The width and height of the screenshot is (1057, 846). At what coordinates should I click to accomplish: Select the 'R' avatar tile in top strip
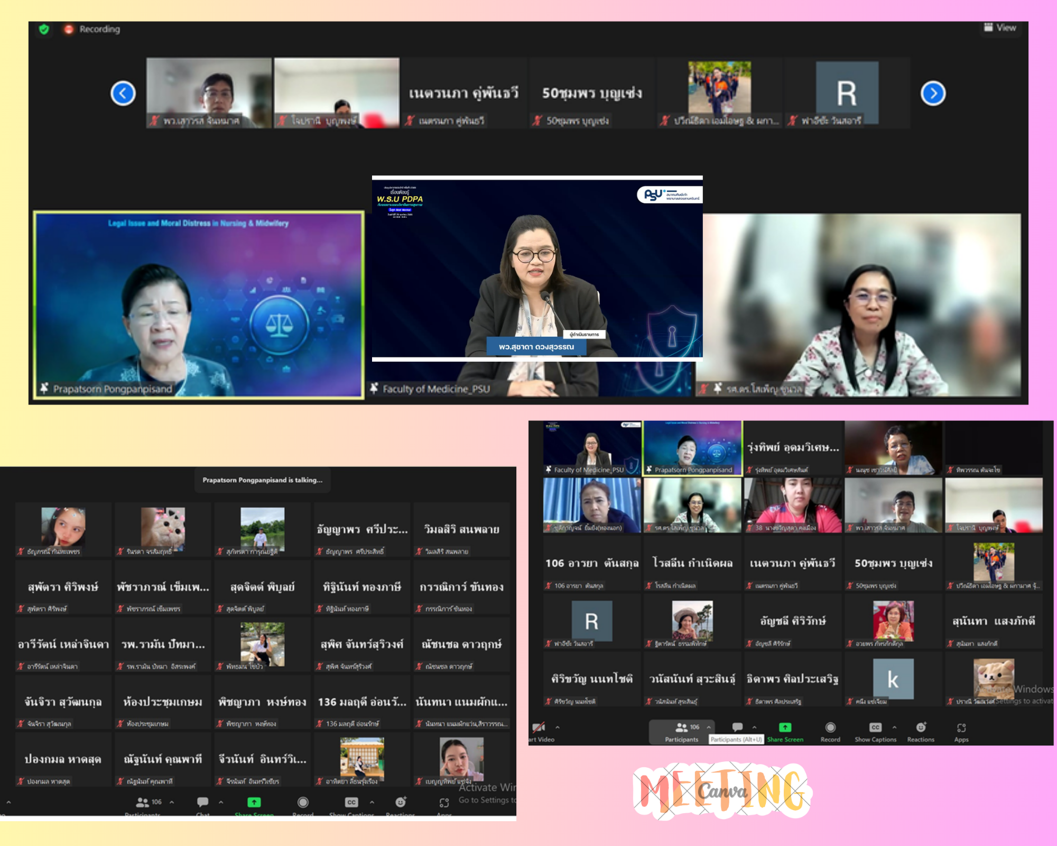(x=847, y=93)
